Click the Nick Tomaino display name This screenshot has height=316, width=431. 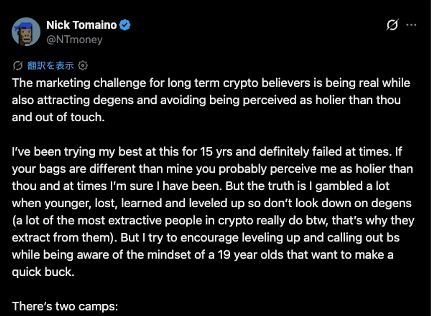click(x=82, y=25)
